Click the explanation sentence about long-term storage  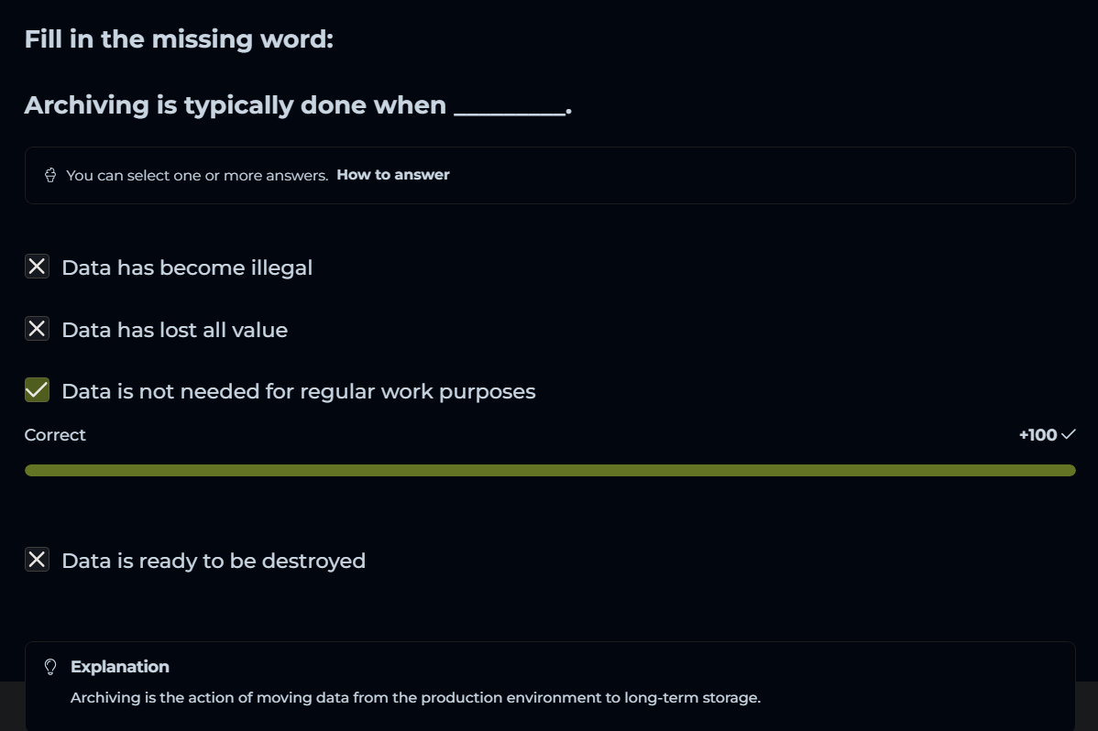(x=415, y=698)
